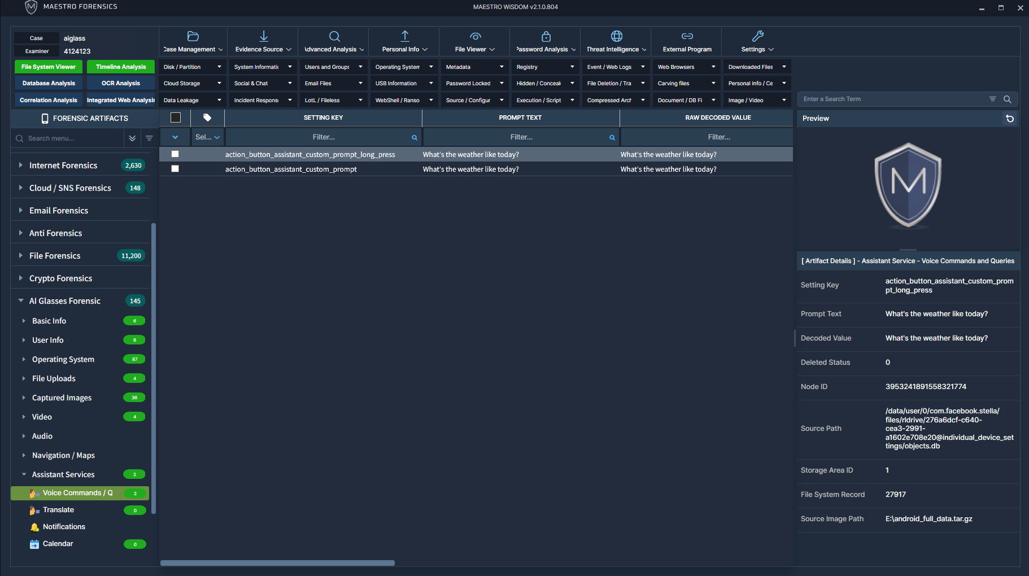Select Voice Commands / Q tree item

[80, 493]
